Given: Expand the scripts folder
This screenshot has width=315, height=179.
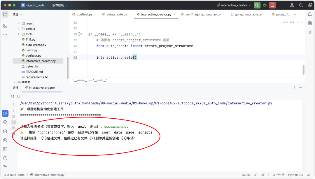Looking at the screenshot, I should 18,29.
